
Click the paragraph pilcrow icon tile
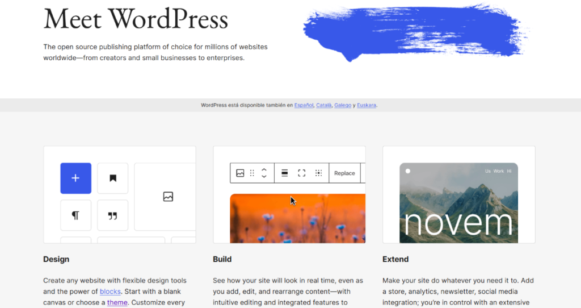[x=75, y=215]
